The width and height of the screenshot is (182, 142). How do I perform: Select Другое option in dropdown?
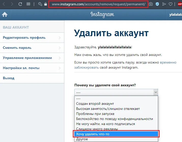pyautogui.click(x=116, y=139)
